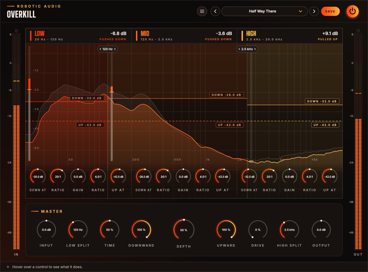The image size is (368, 272).
Task: Click the low band DOWN -30.0 dB label
Action: click(x=87, y=98)
